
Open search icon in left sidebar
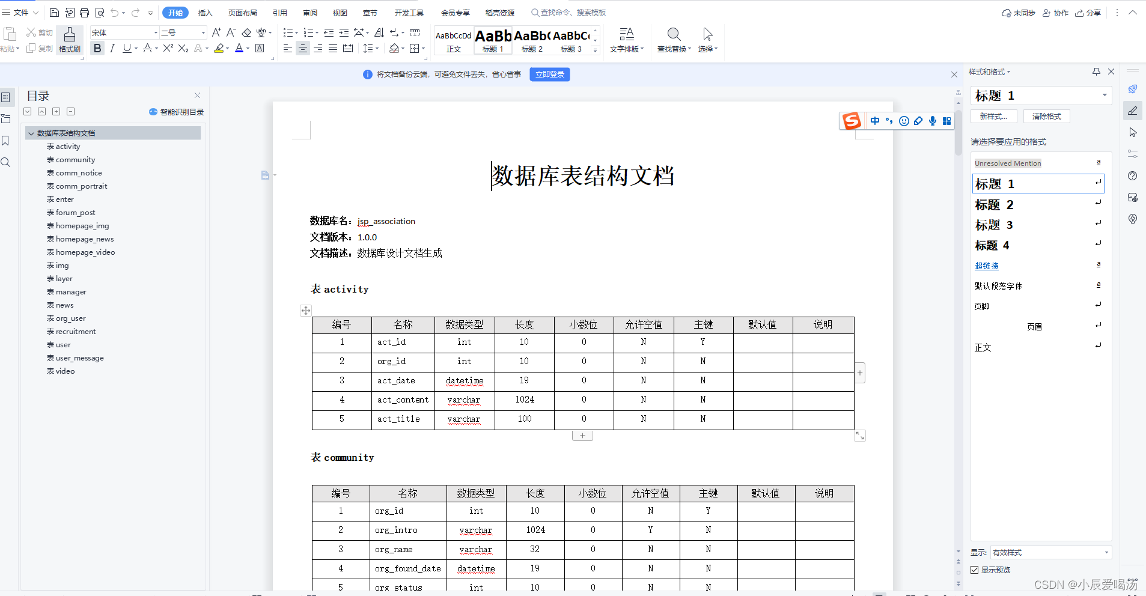[x=6, y=162]
